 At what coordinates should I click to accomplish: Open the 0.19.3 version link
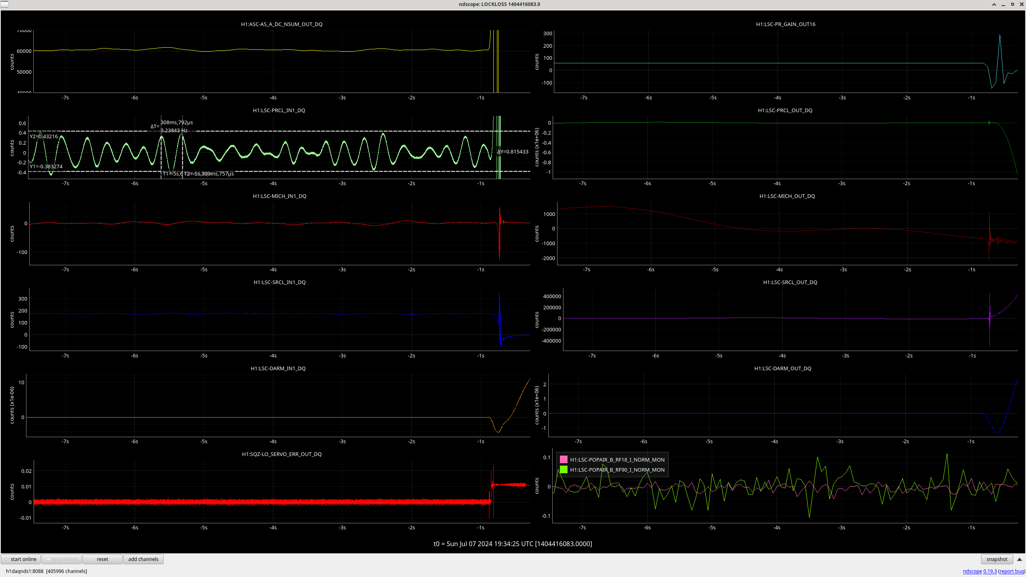click(x=990, y=571)
